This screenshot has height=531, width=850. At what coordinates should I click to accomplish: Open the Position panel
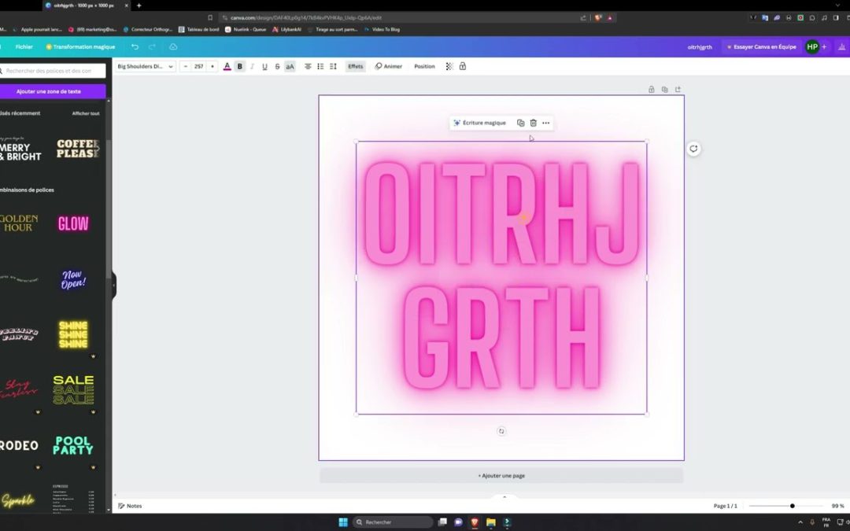click(424, 67)
